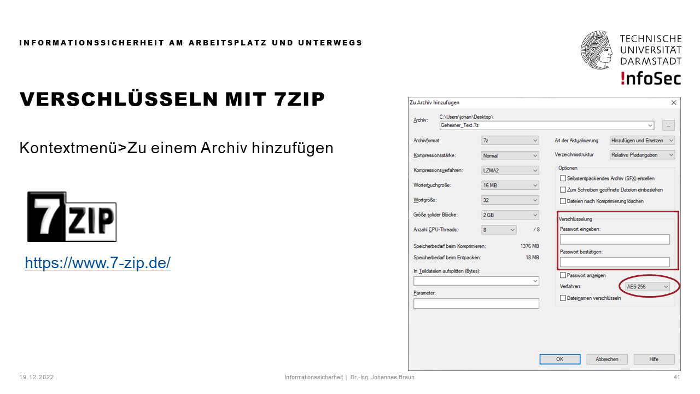Click the slide title Verschlüsseln mit 7ZIP

coord(172,99)
